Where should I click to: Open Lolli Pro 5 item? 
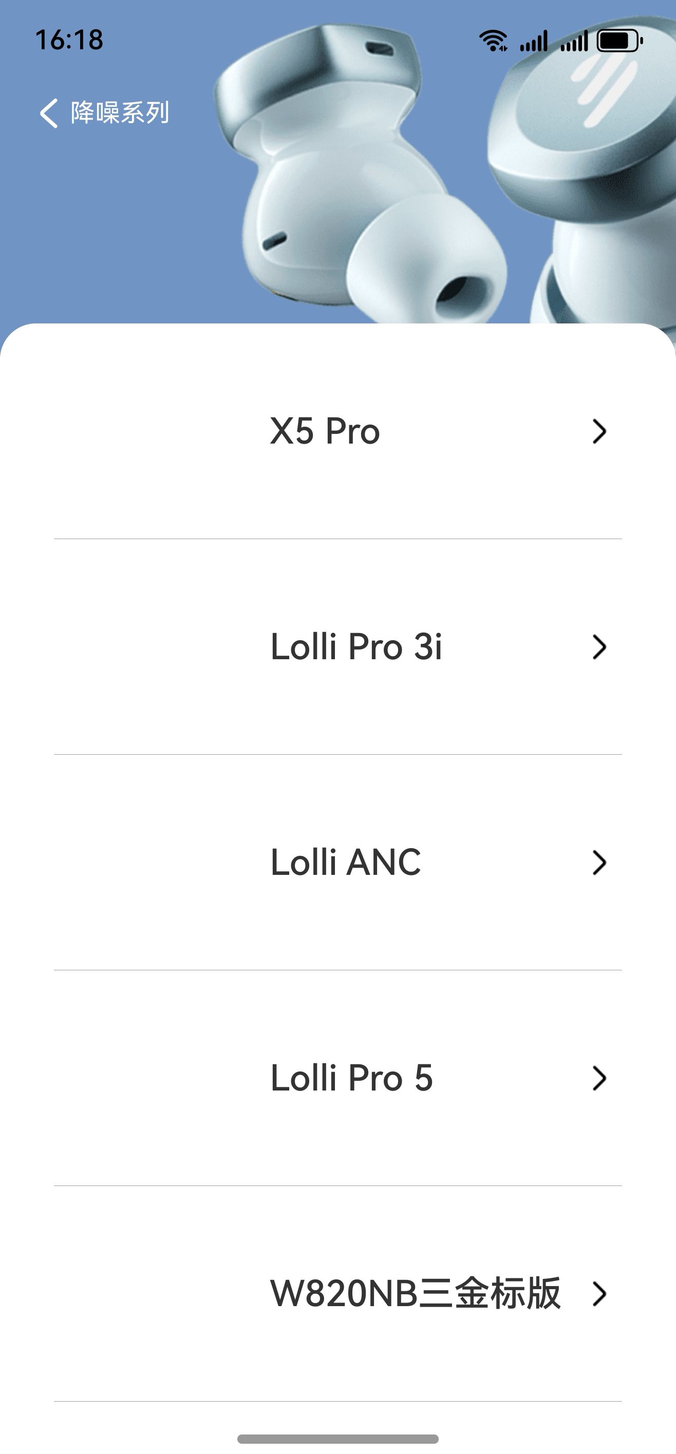coord(351,1078)
